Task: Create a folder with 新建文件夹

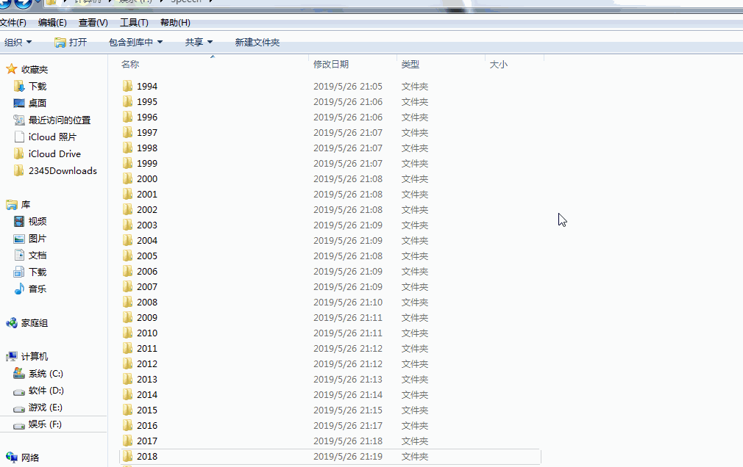Action: pyautogui.click(x=257, y=42)
